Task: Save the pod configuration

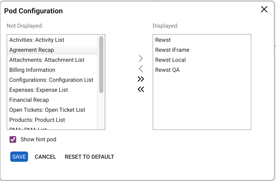Action: (x=19, y=157)
